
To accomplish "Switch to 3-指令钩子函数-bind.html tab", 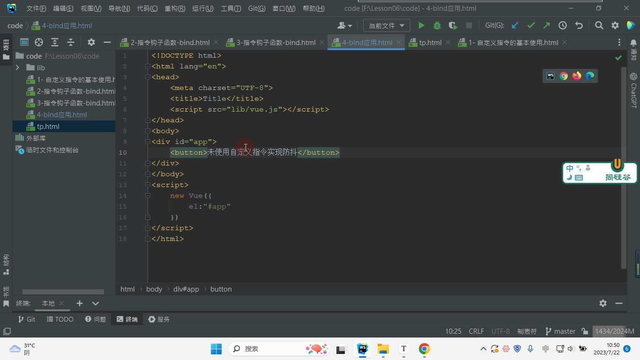I will pyautogui.click(x=275, y=42).
